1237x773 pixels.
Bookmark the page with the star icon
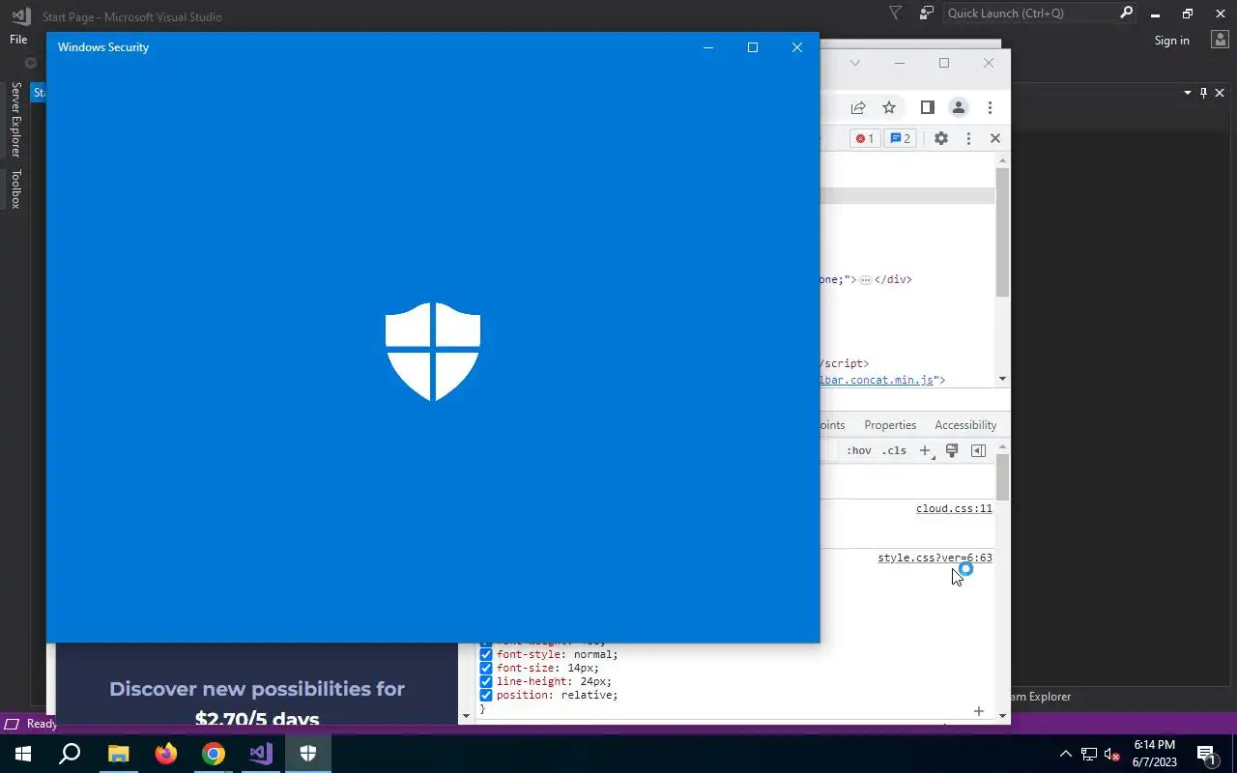click(x=889, y=107)
